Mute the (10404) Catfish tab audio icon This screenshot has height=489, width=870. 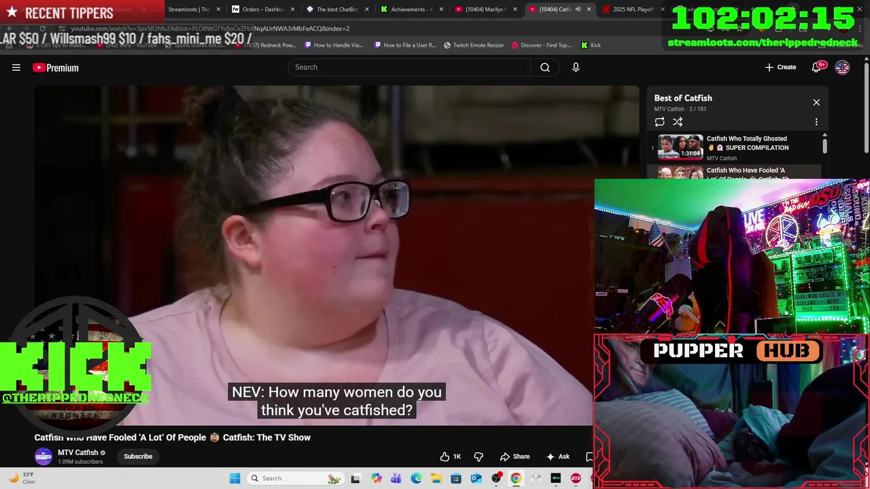click(x=578, y=10)
